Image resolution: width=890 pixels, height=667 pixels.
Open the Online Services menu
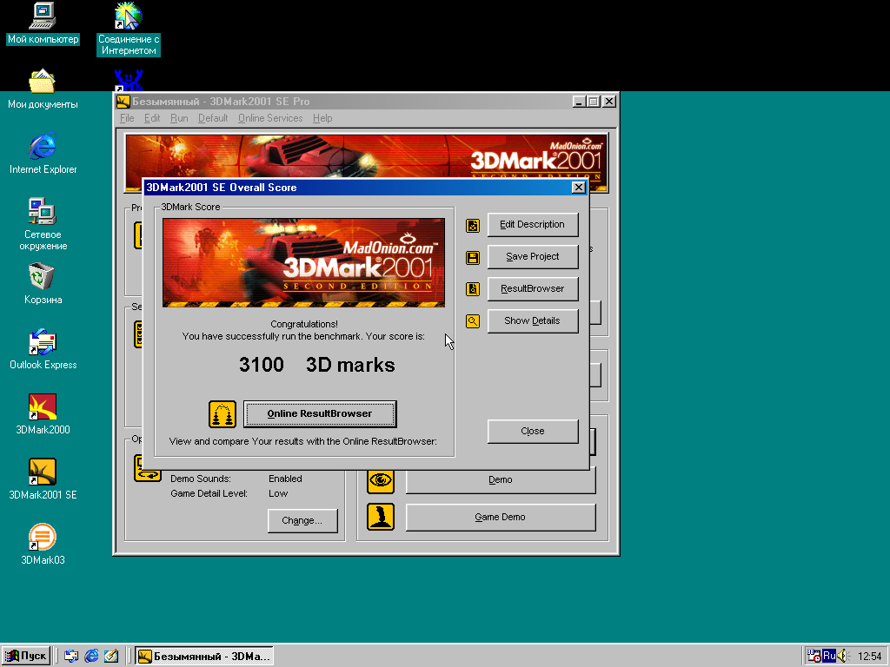coord(270,118)
